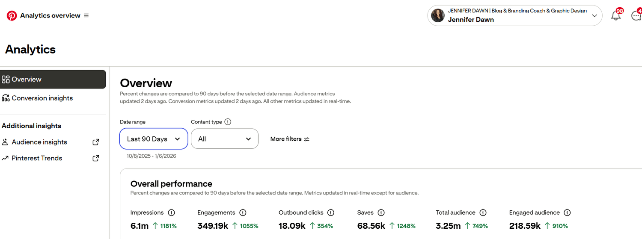Click the info icon beside Saves
Screen dimensions: 642x239
(x=381, y=212)
